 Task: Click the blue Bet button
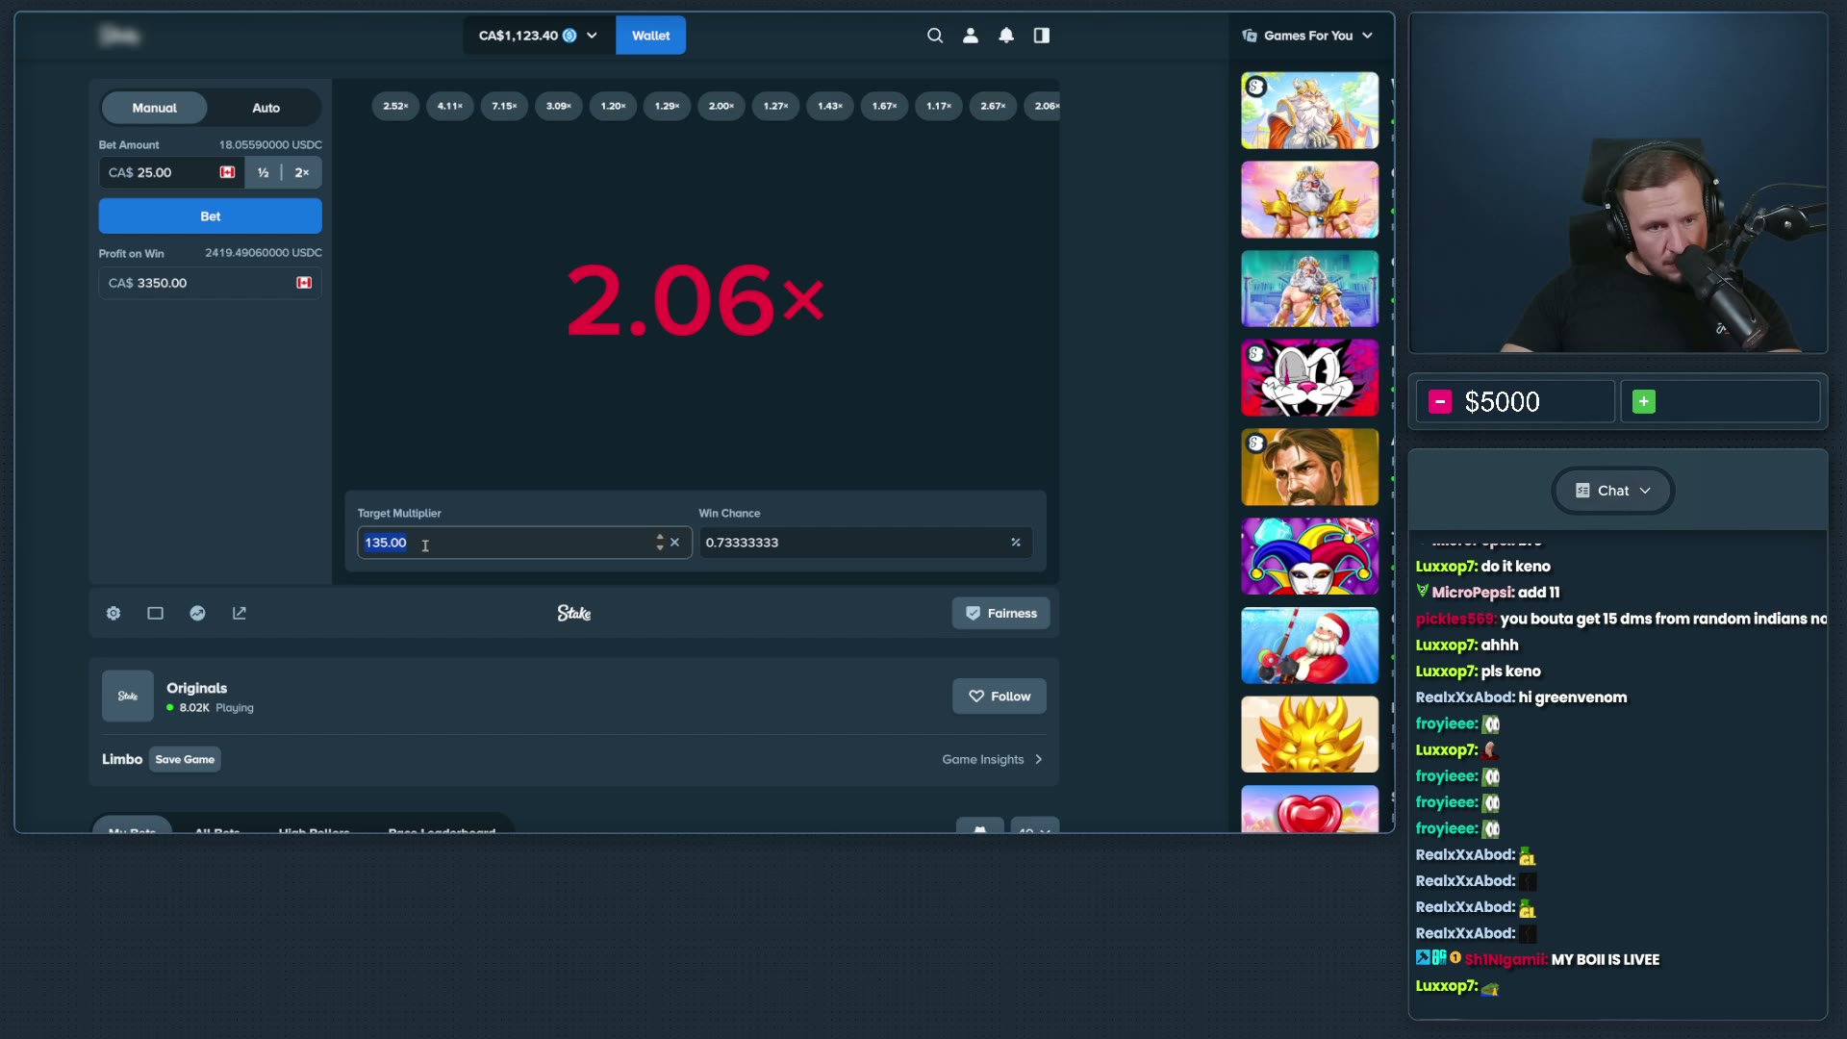point(210,216)
